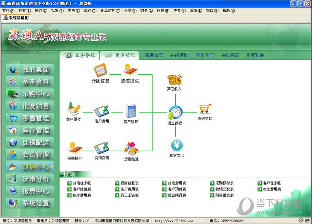Click the 在线问答 link

pyautogui.click(x=229, y=55)
